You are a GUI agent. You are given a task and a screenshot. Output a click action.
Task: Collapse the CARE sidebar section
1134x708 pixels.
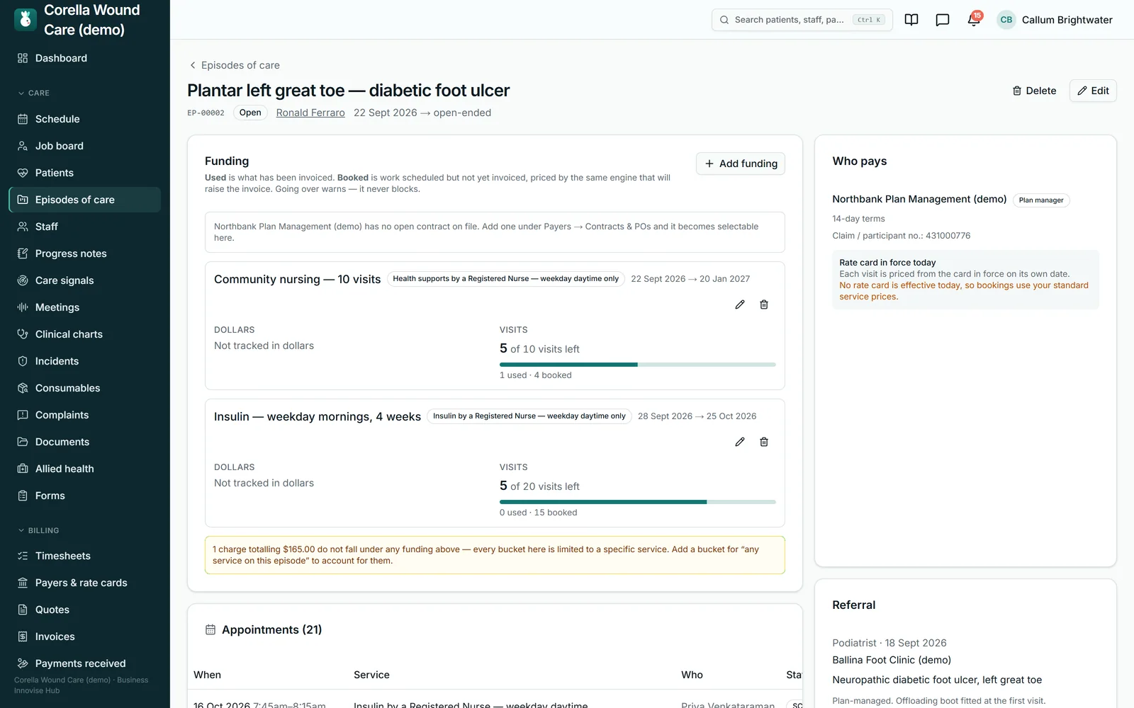pos(34,93)
